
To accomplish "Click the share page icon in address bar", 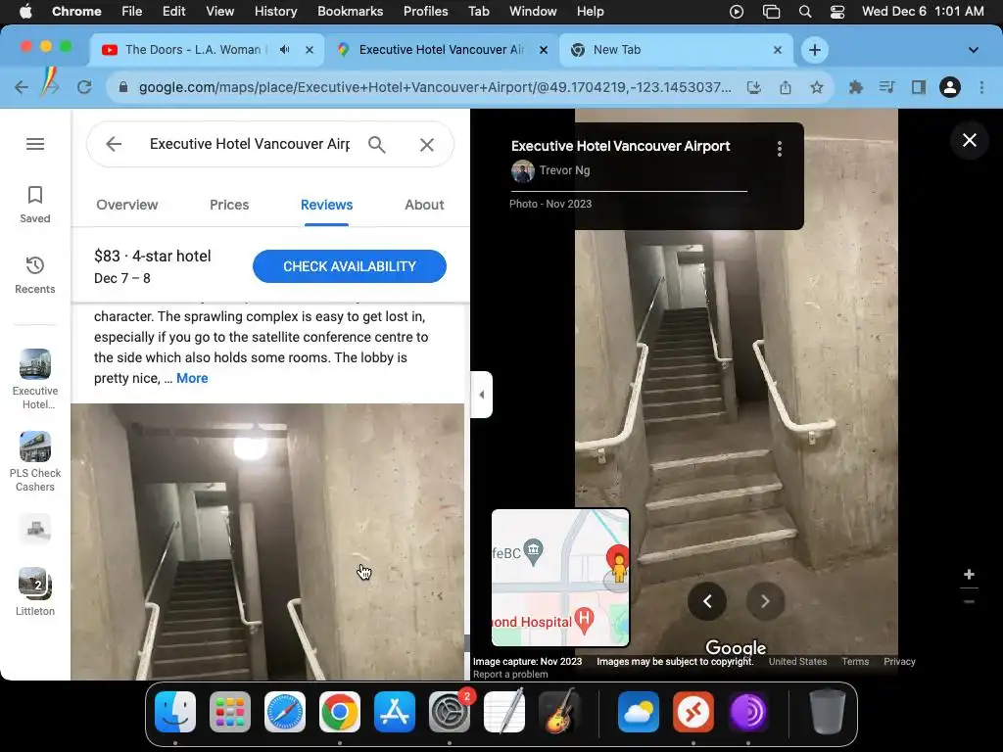I will point(786,87).
